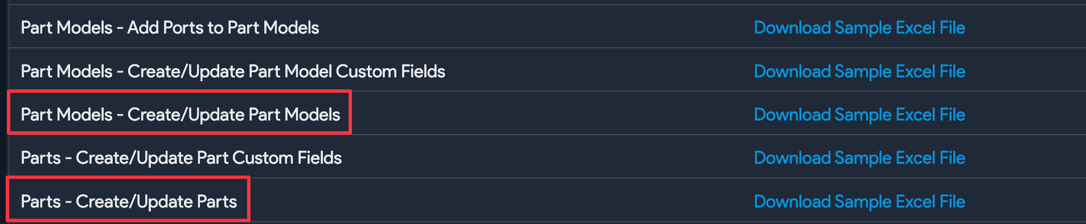
Task: Download sample Excel for Part Custom Fields
Action: point(859,157)
